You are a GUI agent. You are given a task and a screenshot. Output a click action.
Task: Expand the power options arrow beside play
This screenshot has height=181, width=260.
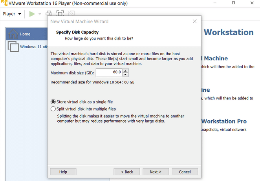click(40, 14)
